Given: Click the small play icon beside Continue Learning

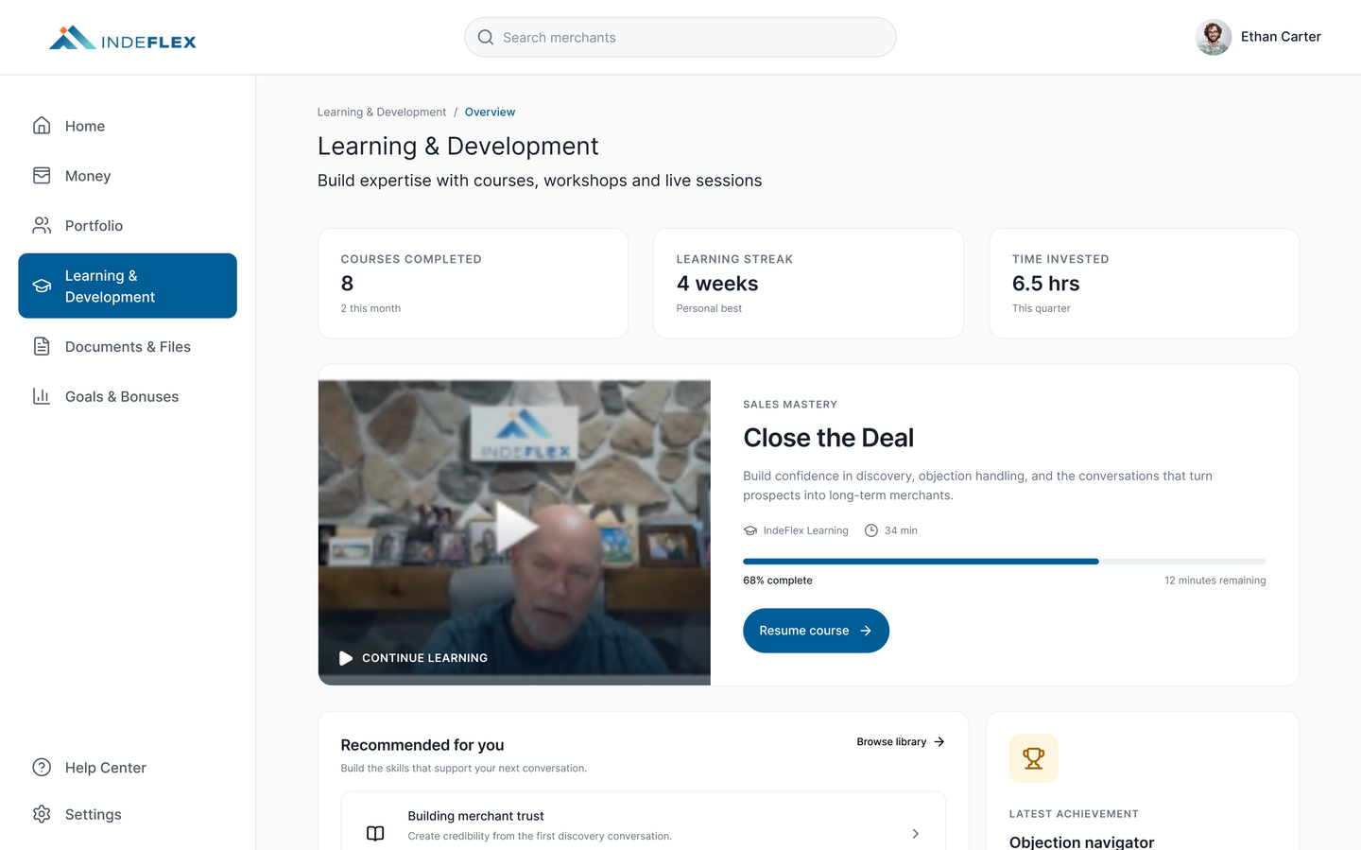Looking at the screenshot, I should pyautogui.click(x=346, y=658).
